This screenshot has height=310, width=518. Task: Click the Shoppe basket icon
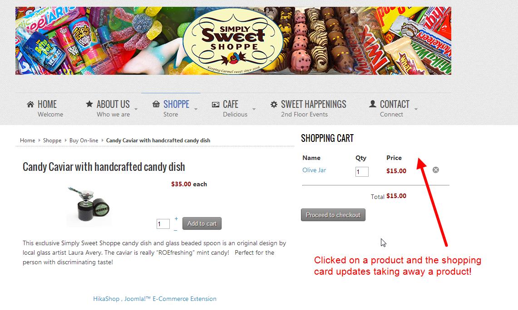[x=156, y=104]
